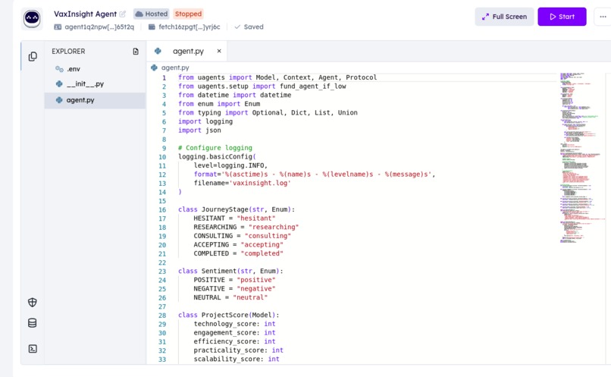Click the Saved status indicator

249,27
